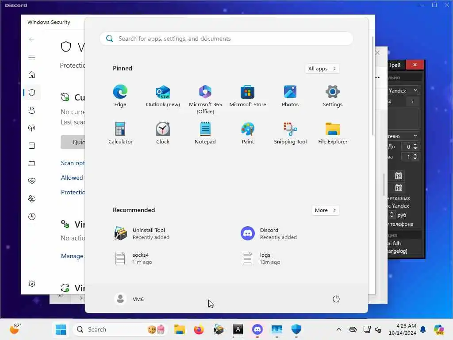Open Microsoft Store from Start menu
Viewport: 453px width, 340px height.
[248, 96]
